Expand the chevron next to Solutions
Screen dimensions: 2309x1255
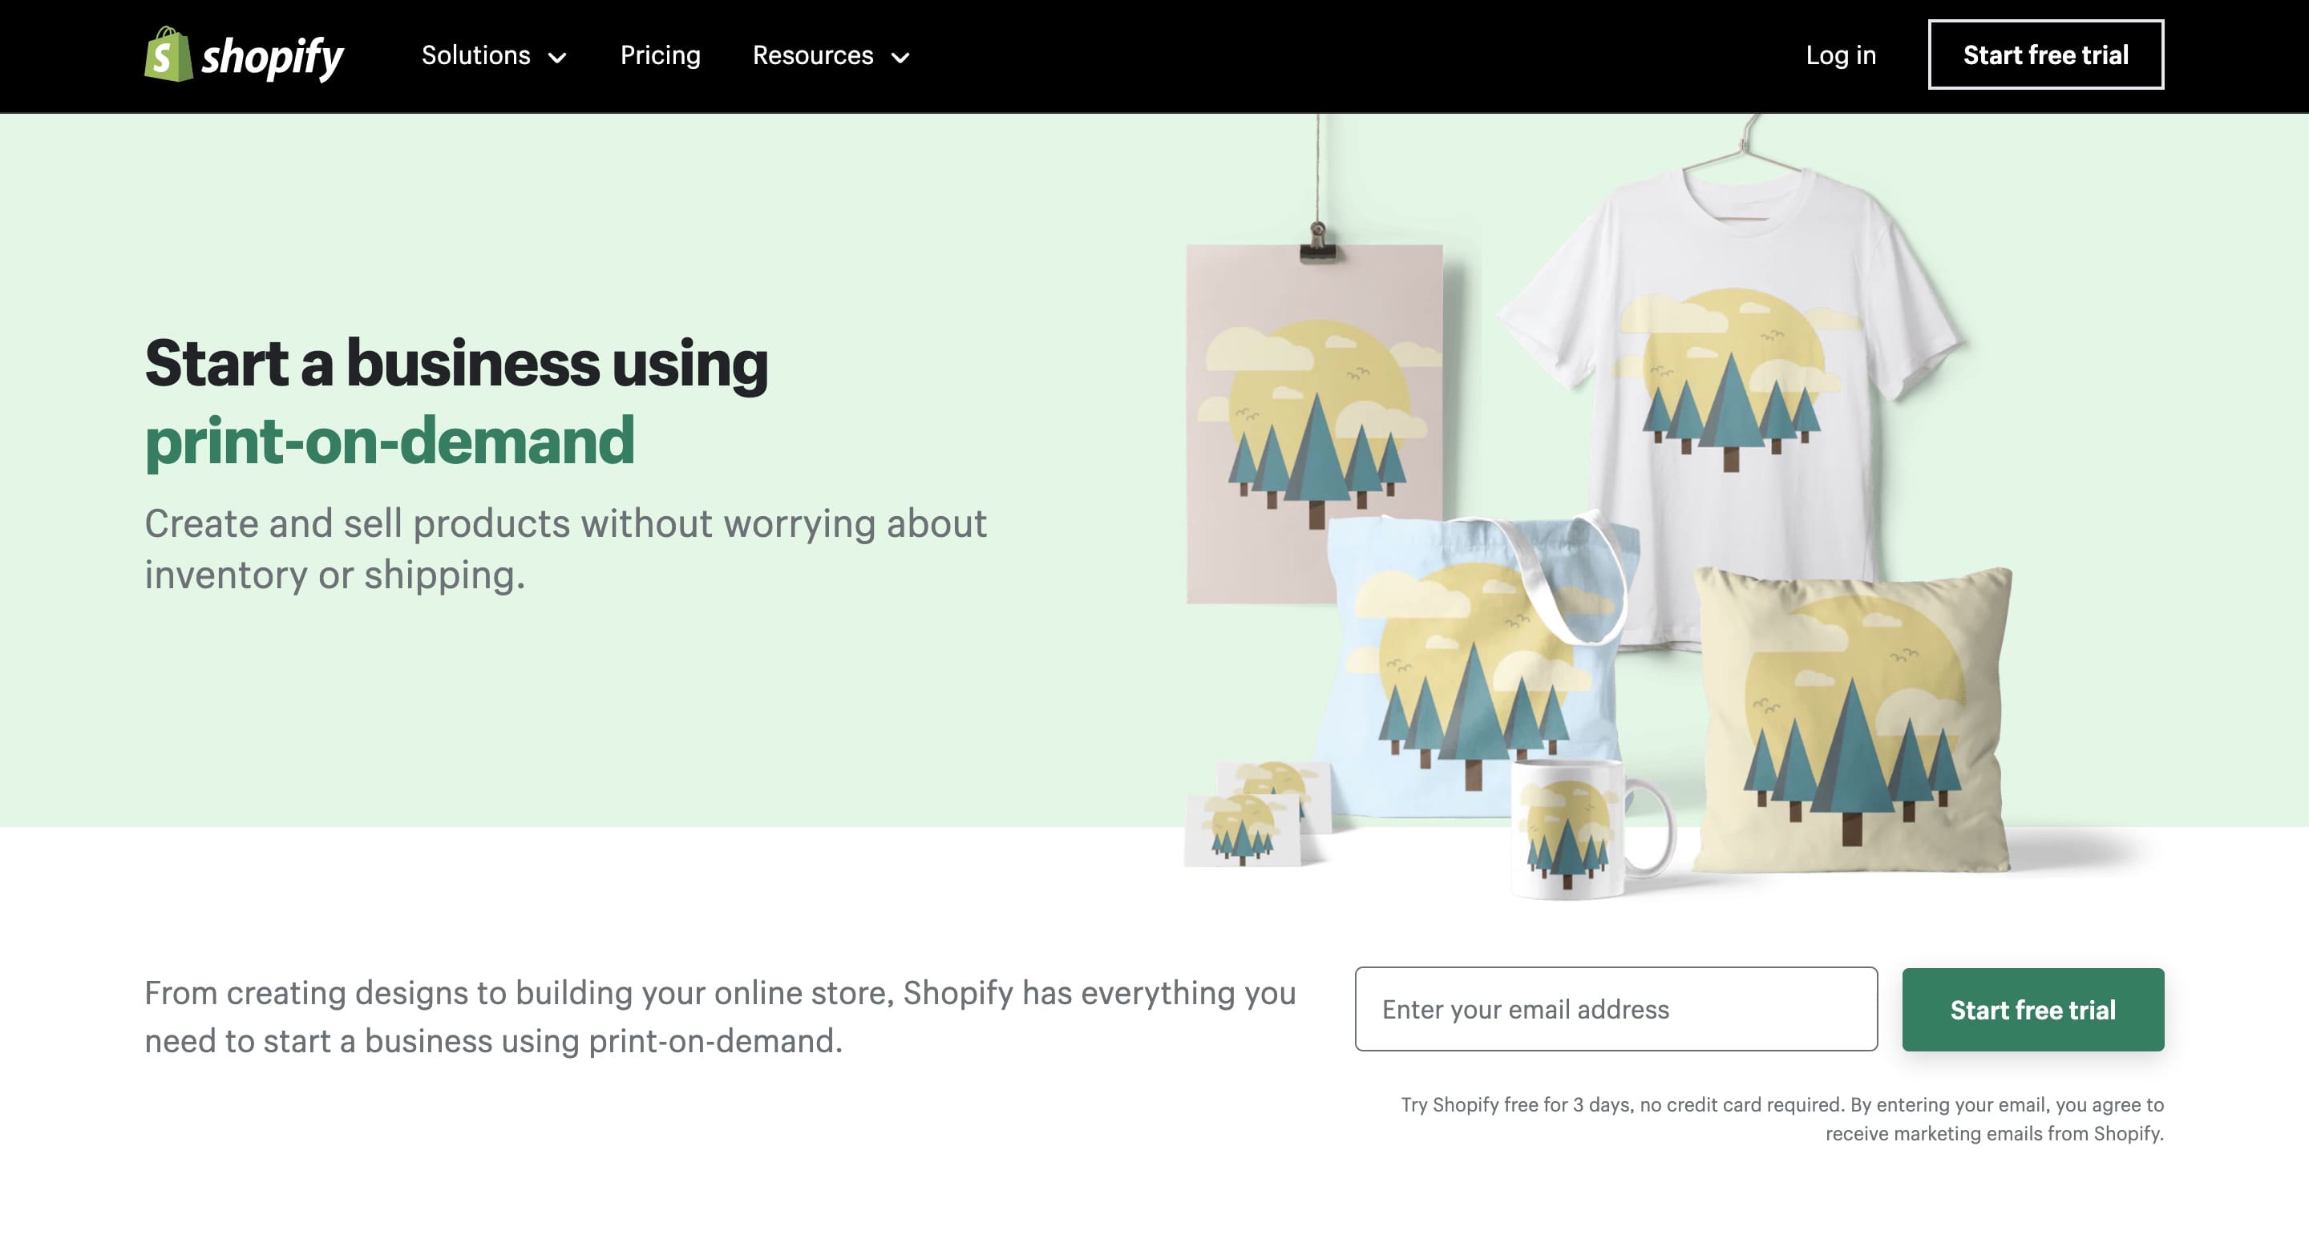tap(556, 59)
